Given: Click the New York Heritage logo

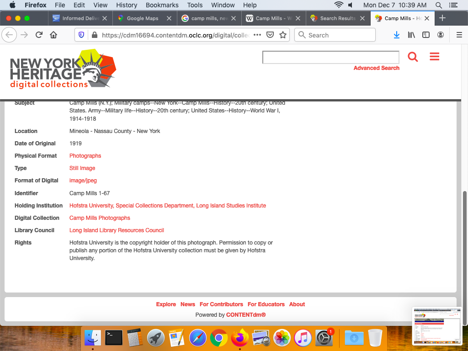Looking at the screenshot, I should (x=63, y=69).
